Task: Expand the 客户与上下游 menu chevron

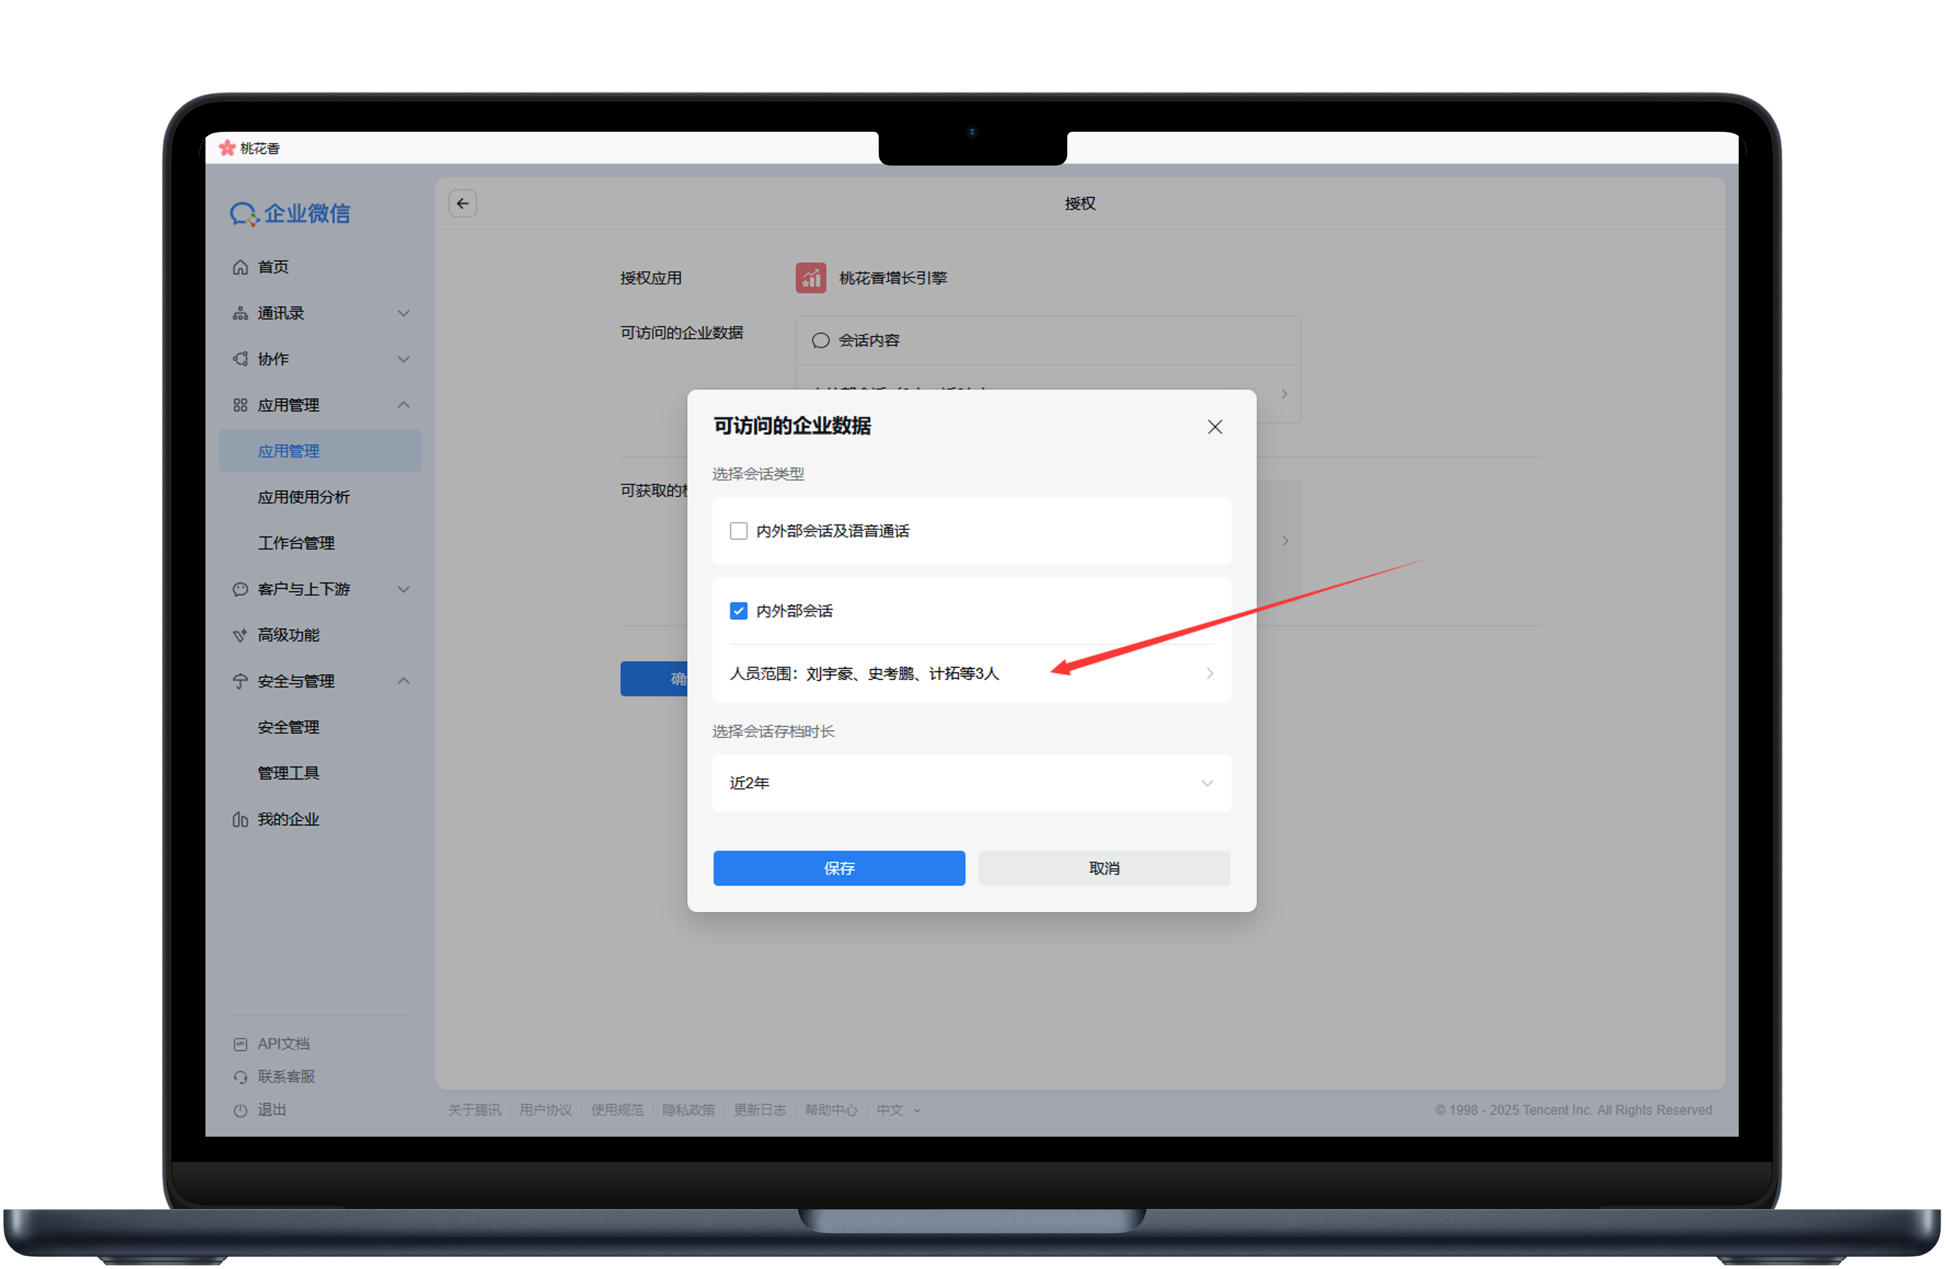Action: (x=404, y=590)
